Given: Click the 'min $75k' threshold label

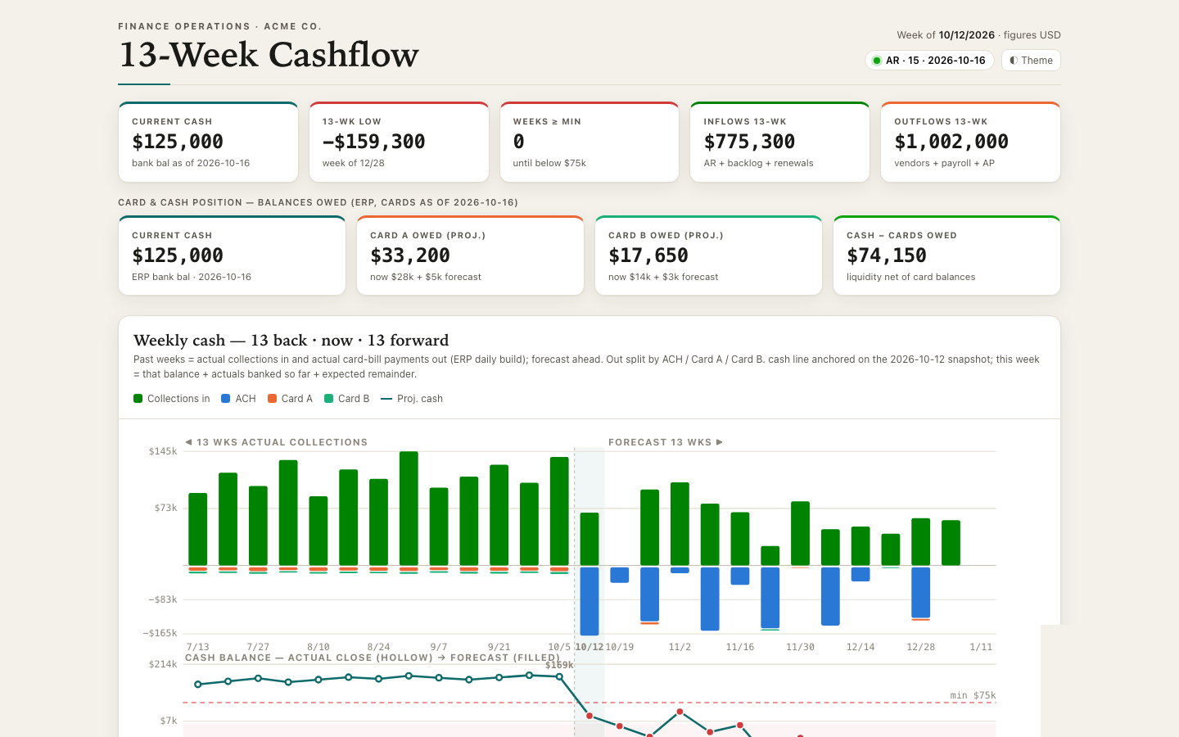Looking at the screenshot, I should coord(973,695).
